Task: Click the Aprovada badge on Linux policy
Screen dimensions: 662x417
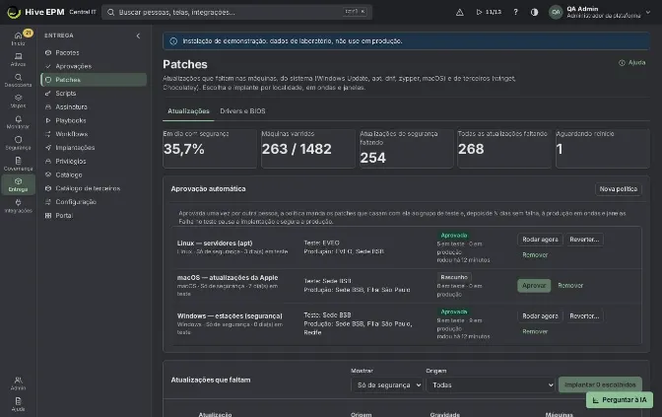Action: pos(454,236)
